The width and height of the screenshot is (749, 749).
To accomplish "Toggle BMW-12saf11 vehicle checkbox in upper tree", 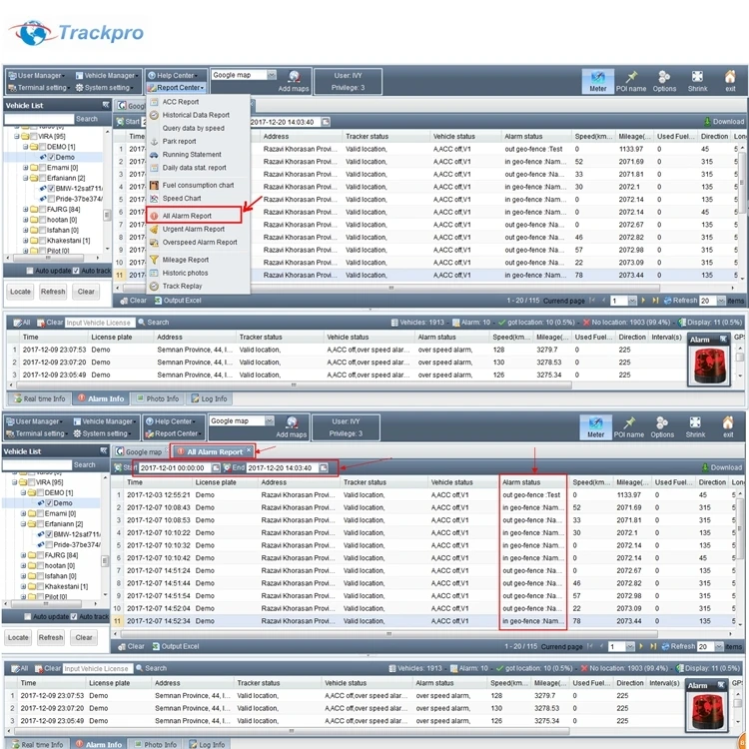I will 50,189.
